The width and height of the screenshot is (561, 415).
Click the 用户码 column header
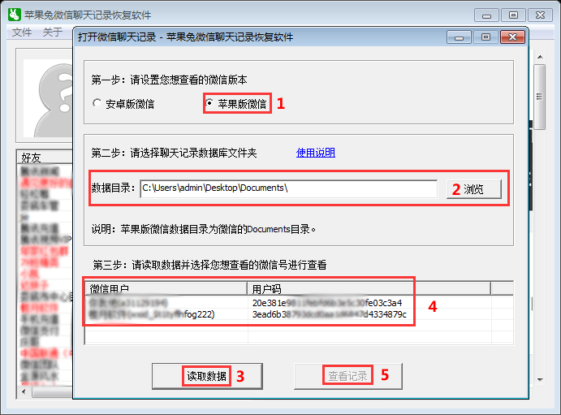tap(369, 288)
